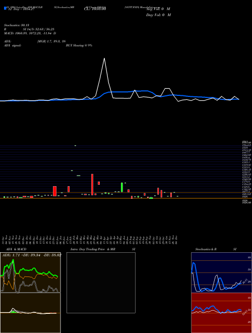Click the red RSI panel blue line

(x=216, y=310)
